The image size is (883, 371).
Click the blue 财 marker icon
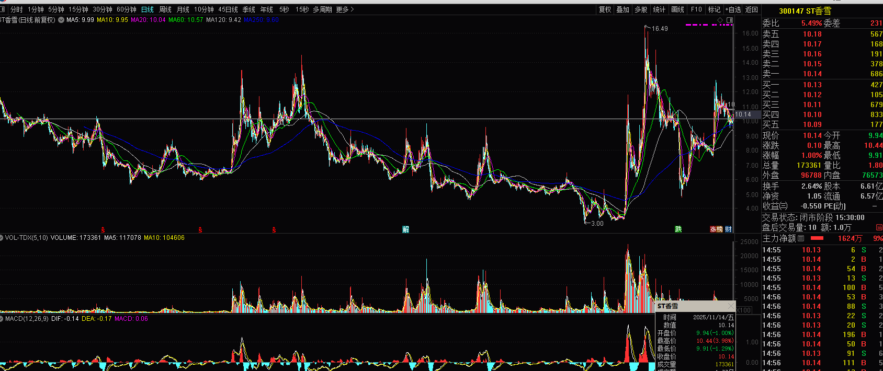729,229
